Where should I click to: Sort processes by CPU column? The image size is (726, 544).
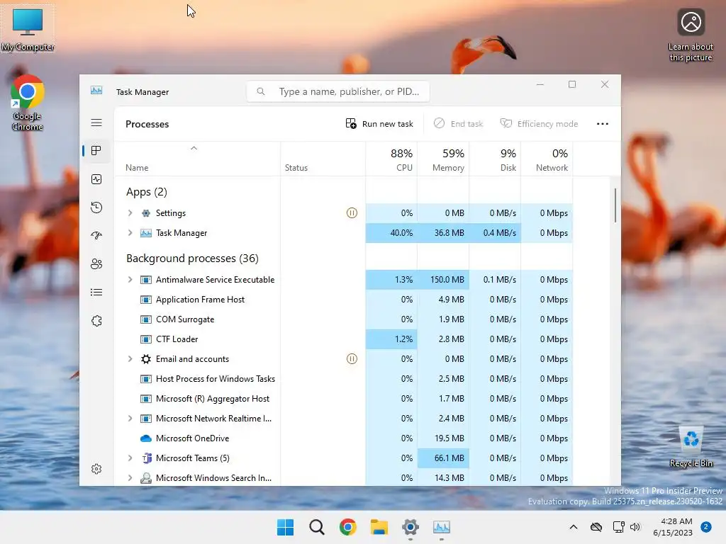click(x=391, y=159)
